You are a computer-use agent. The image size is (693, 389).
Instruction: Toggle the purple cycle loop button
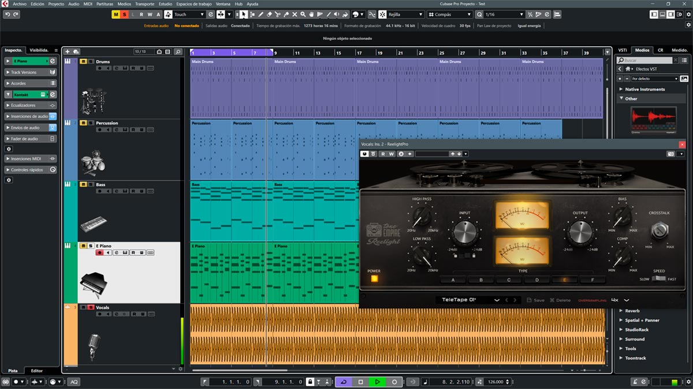click(x=344, y=382)
